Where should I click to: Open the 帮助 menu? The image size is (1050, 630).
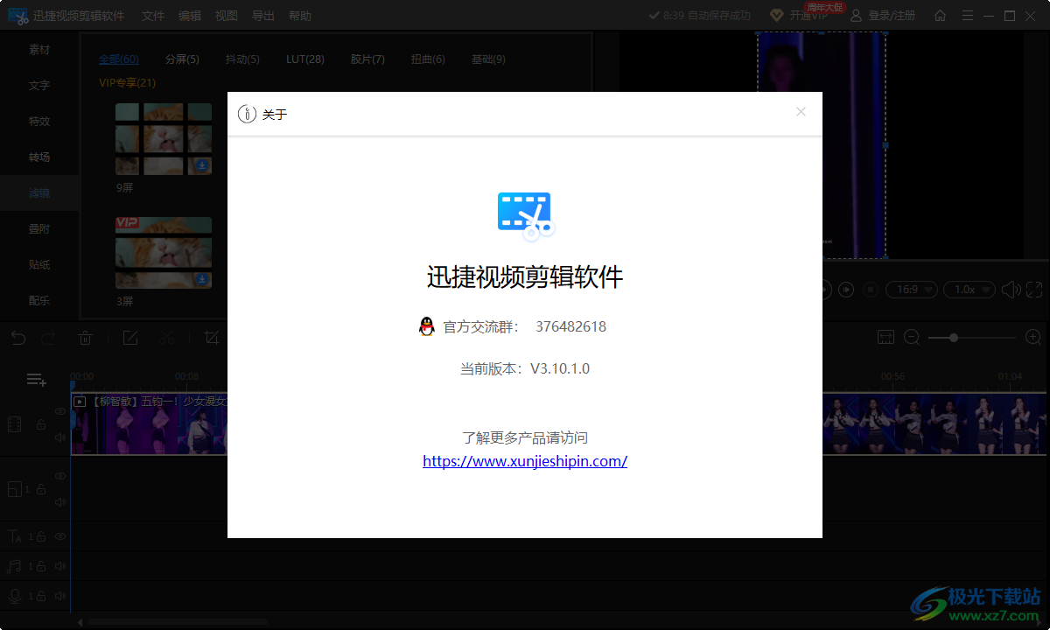[299, 15]
